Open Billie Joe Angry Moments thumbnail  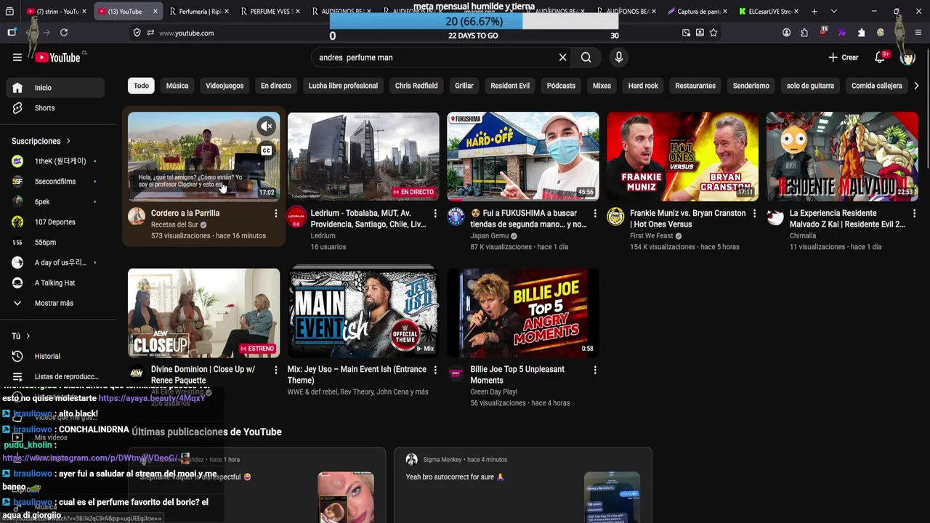point(523,313)
